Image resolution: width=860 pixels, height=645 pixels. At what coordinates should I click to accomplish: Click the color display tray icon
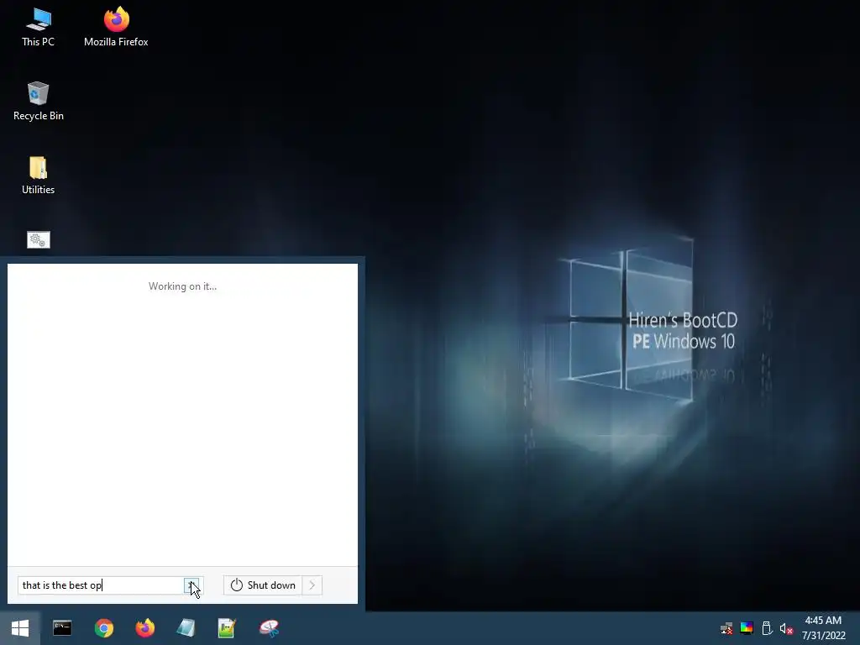[x=747, y=628]
